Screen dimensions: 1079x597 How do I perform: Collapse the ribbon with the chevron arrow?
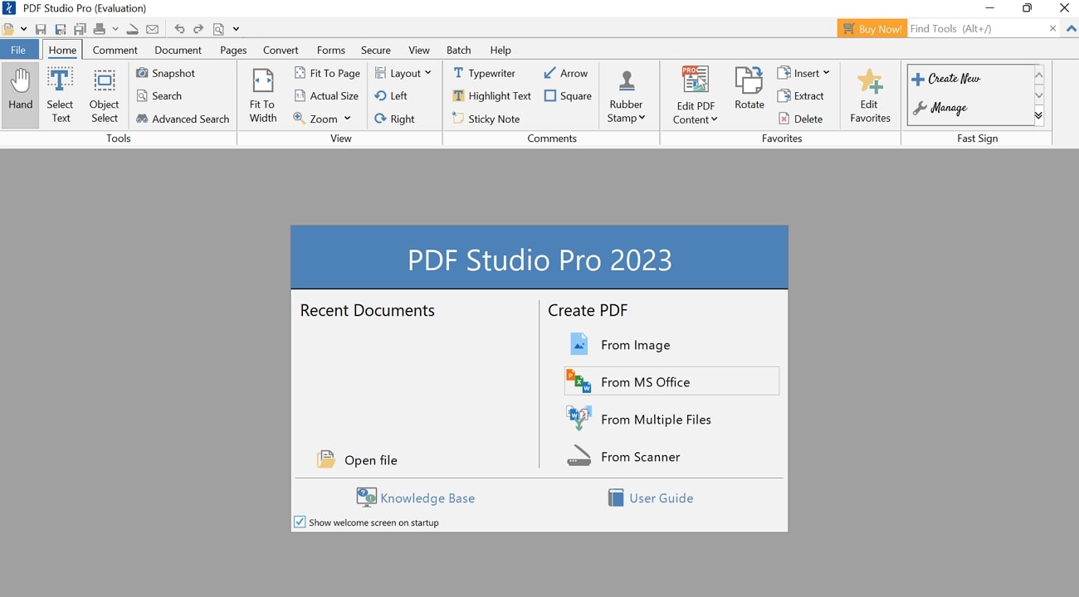point(1069,28)
